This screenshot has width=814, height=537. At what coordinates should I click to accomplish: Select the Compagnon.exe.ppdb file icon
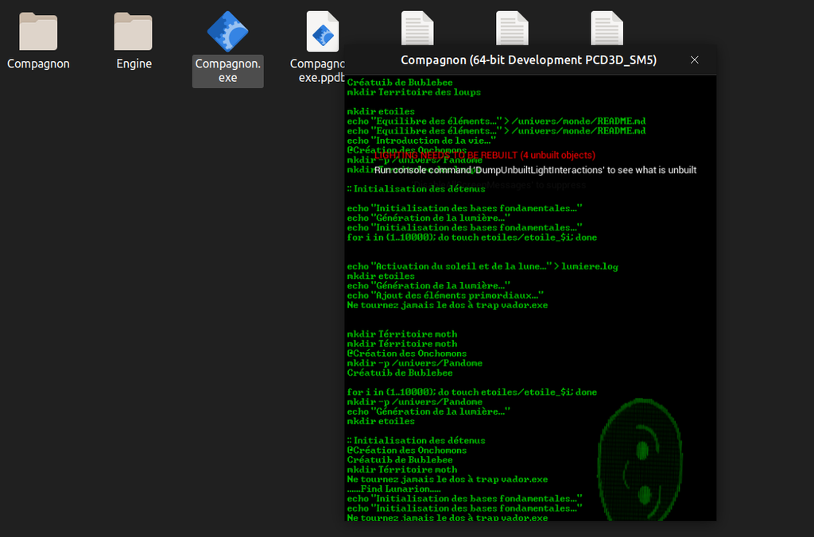pos(322,32)
